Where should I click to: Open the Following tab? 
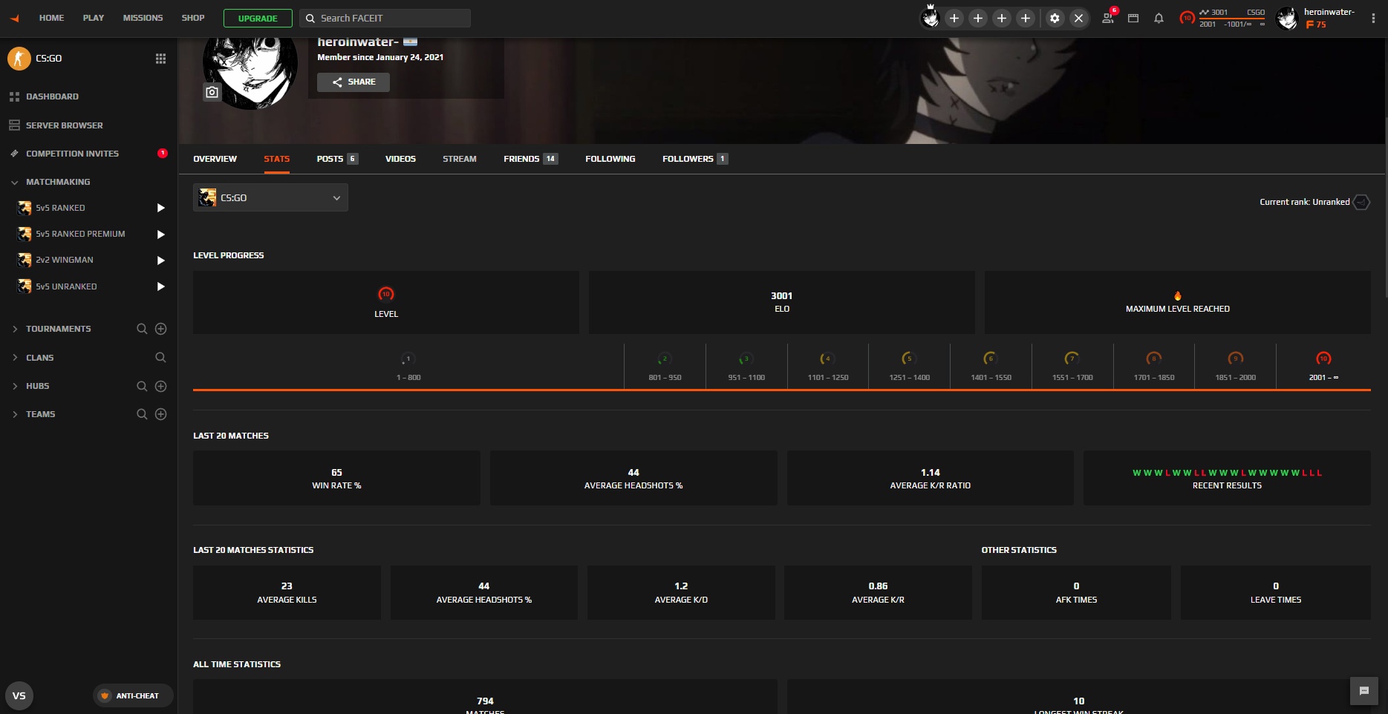pos(610,159)
